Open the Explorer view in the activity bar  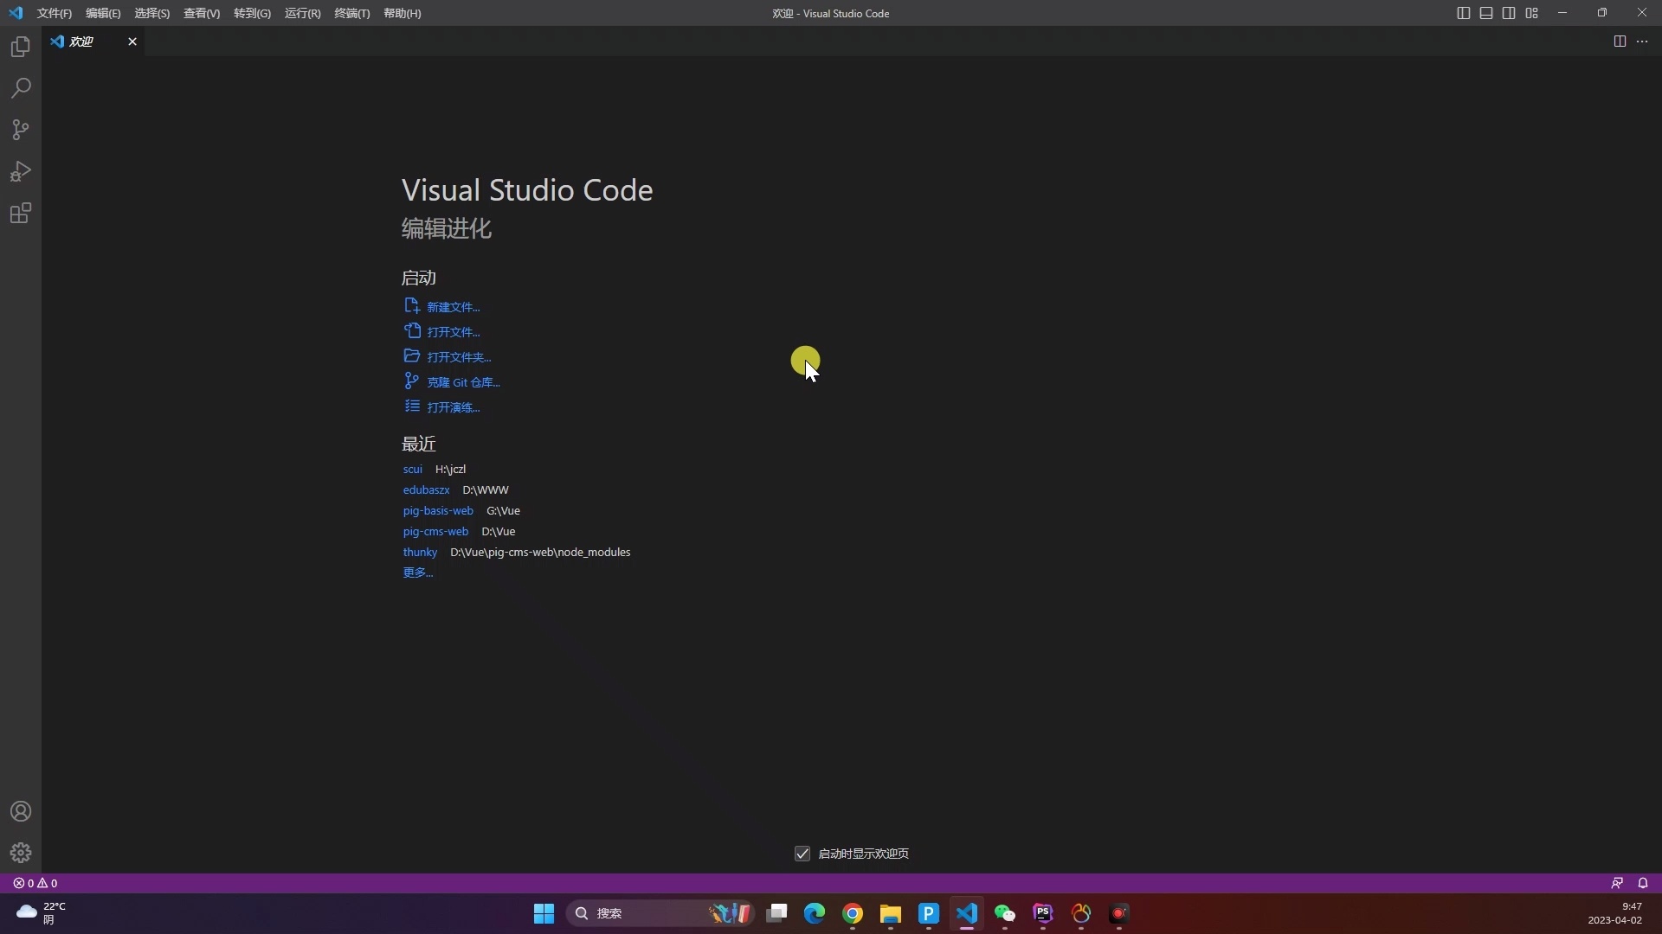pos(19,47)
